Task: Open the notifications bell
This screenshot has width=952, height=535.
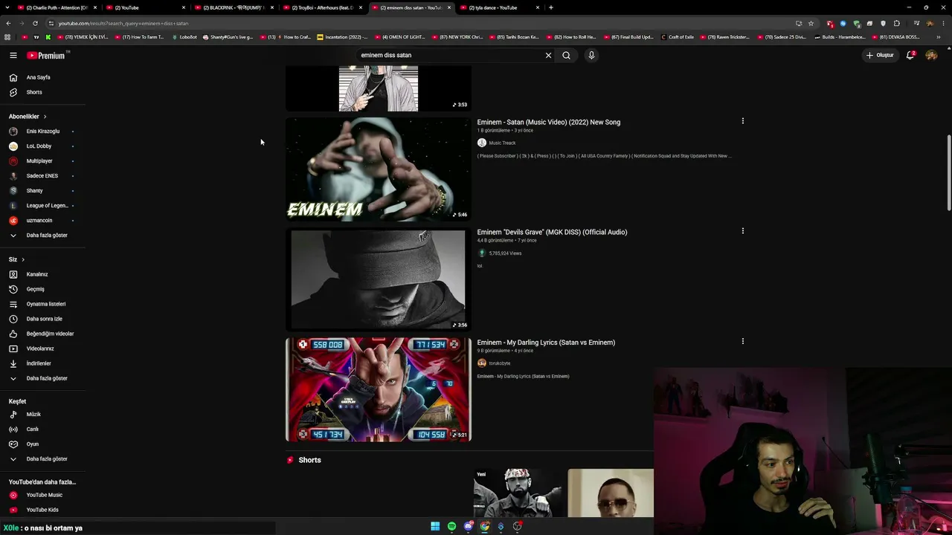Action: coord(910,55)
